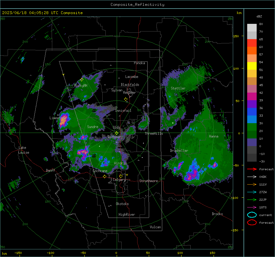The height and width of the screenshot is (257, 275).
Task: Click the Limestone label
Action: (x=58, y=118)
